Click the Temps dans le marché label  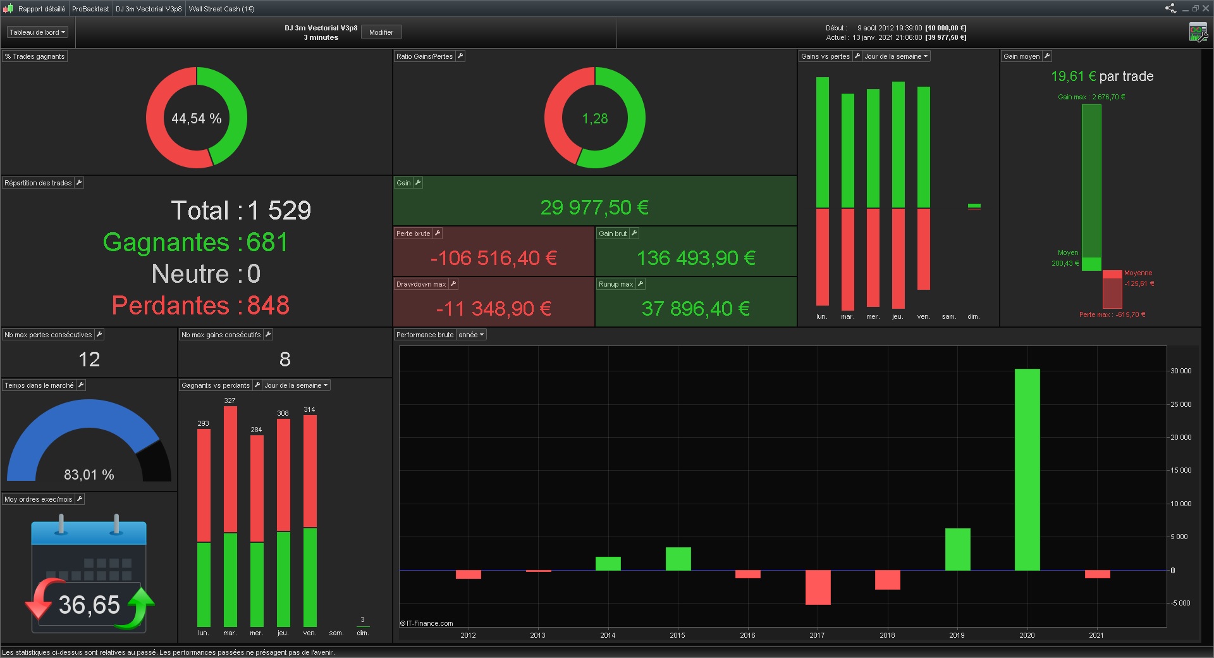(x=39, y=385)
